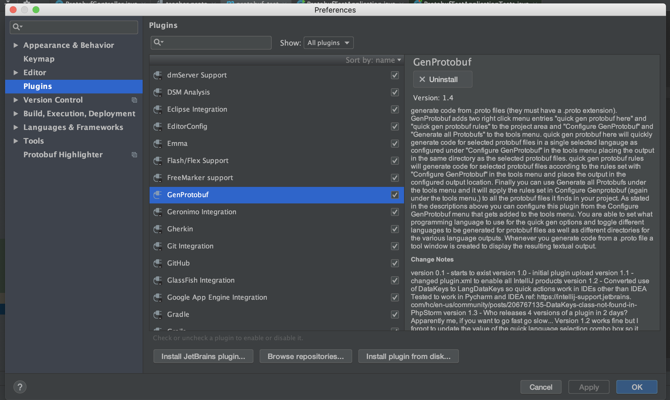Select Keymap in the settings sidebar

[x=39, y=59]
